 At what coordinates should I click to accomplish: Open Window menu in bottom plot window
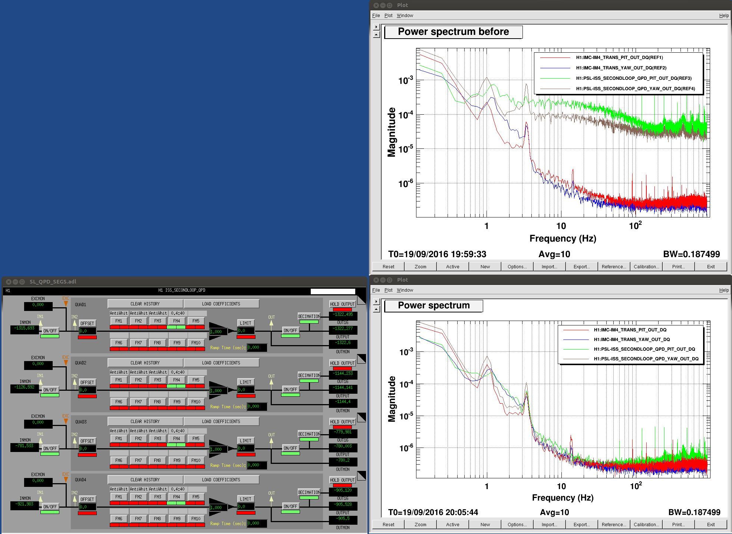tap(405, 290)
